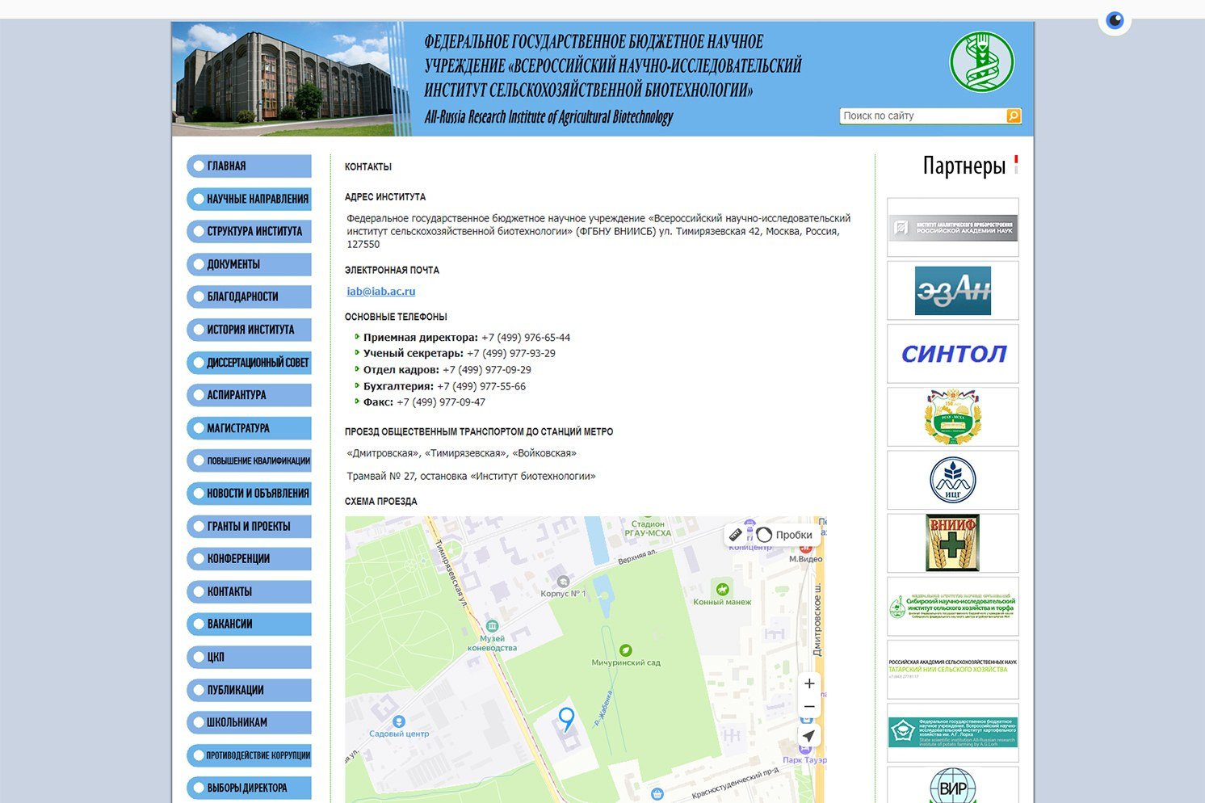Click the Парк Тауэр map label

804,760
